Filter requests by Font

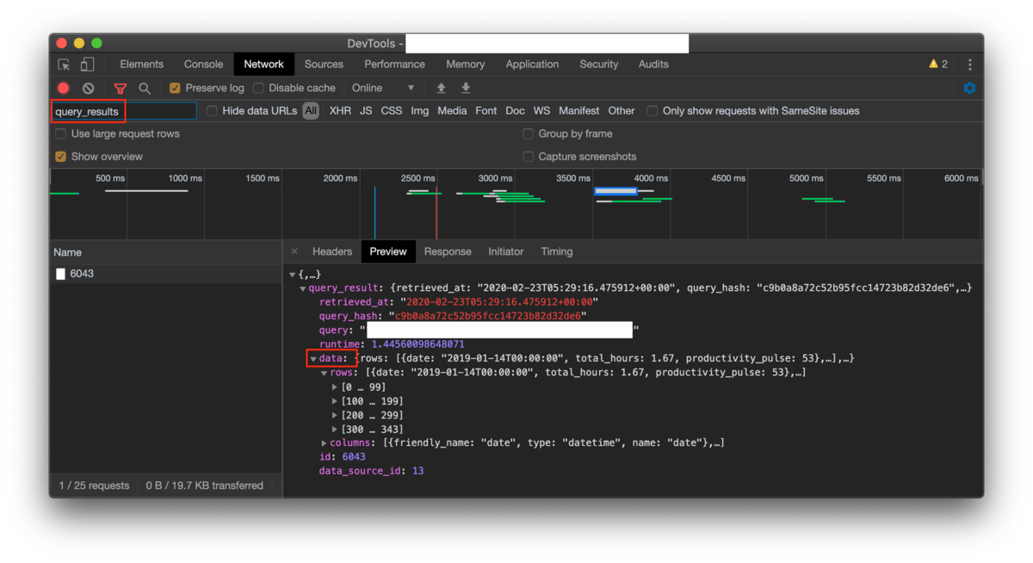486,111
